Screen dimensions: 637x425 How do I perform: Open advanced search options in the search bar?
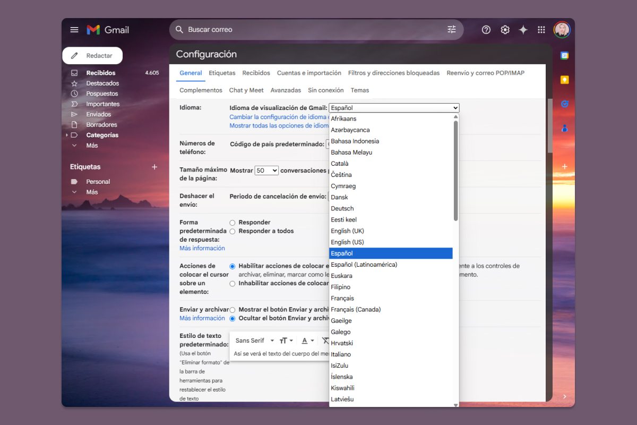pyautogui.click(x=452, y=29)
